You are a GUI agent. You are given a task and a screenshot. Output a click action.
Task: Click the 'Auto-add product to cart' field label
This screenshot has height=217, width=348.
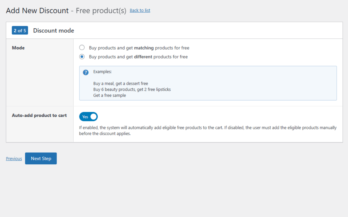tap(39, 115)
